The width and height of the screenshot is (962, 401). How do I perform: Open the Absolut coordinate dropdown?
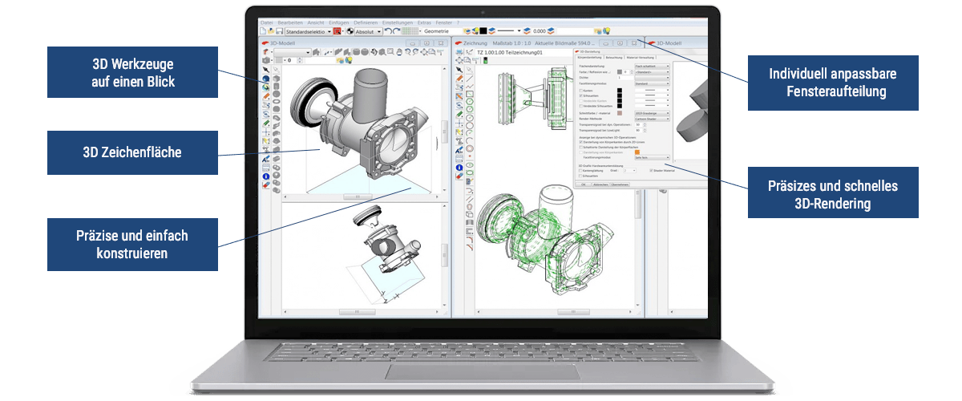click(379, 31)
